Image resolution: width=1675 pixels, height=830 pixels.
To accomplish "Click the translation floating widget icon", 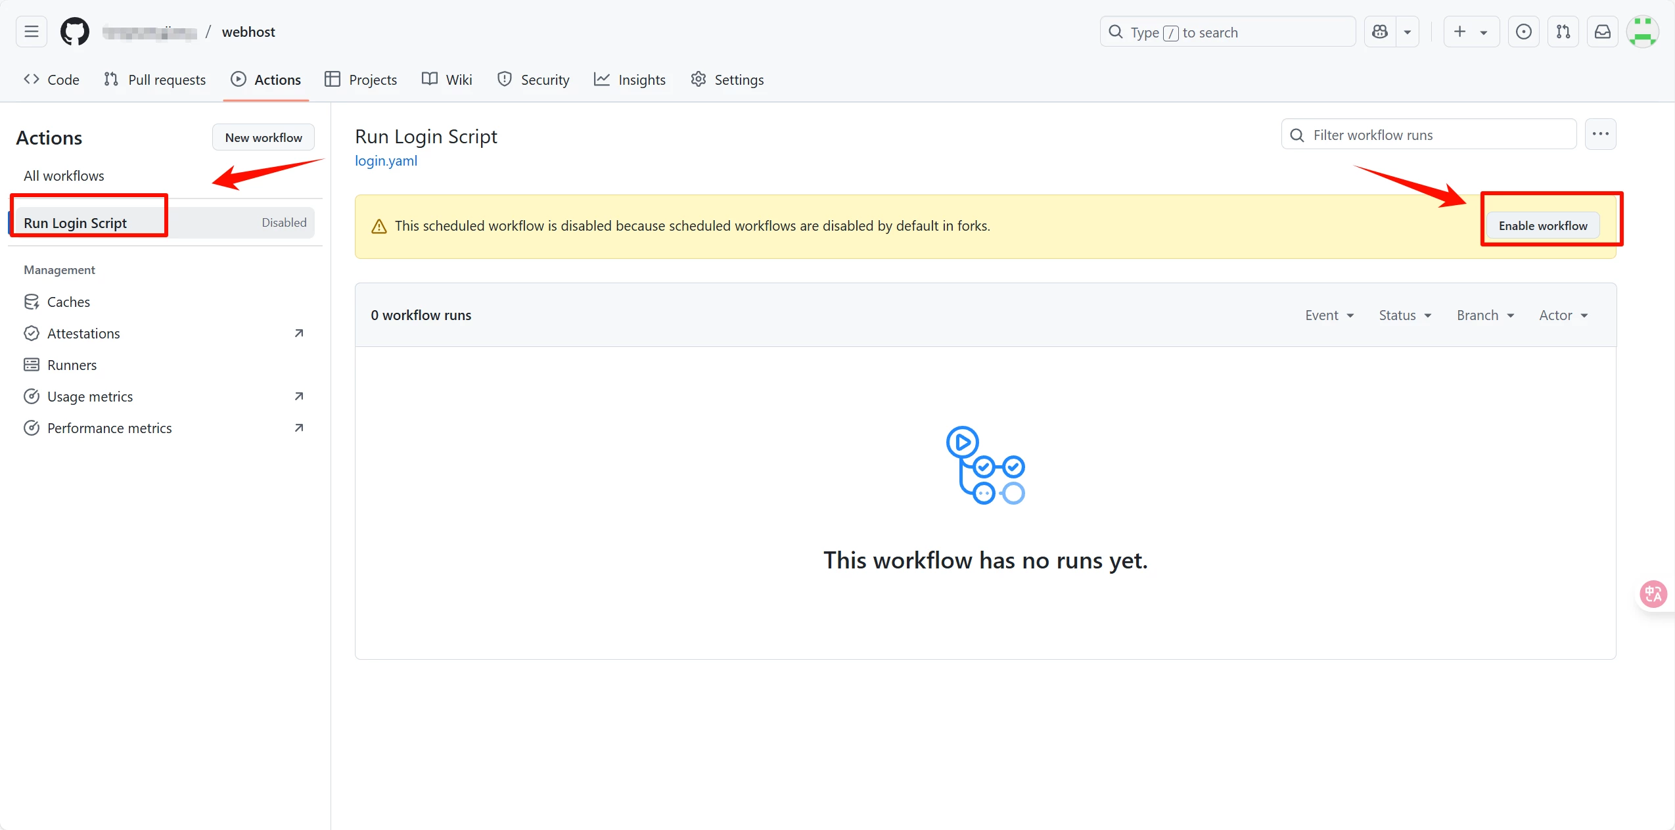I will pyautogui.click(x=1653, y=594).
